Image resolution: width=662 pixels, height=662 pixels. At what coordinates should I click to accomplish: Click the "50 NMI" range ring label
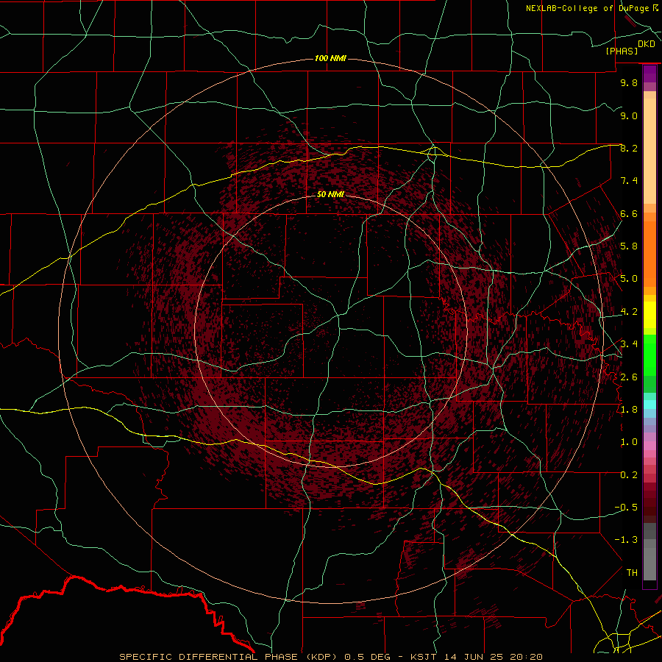pos(330,194)
